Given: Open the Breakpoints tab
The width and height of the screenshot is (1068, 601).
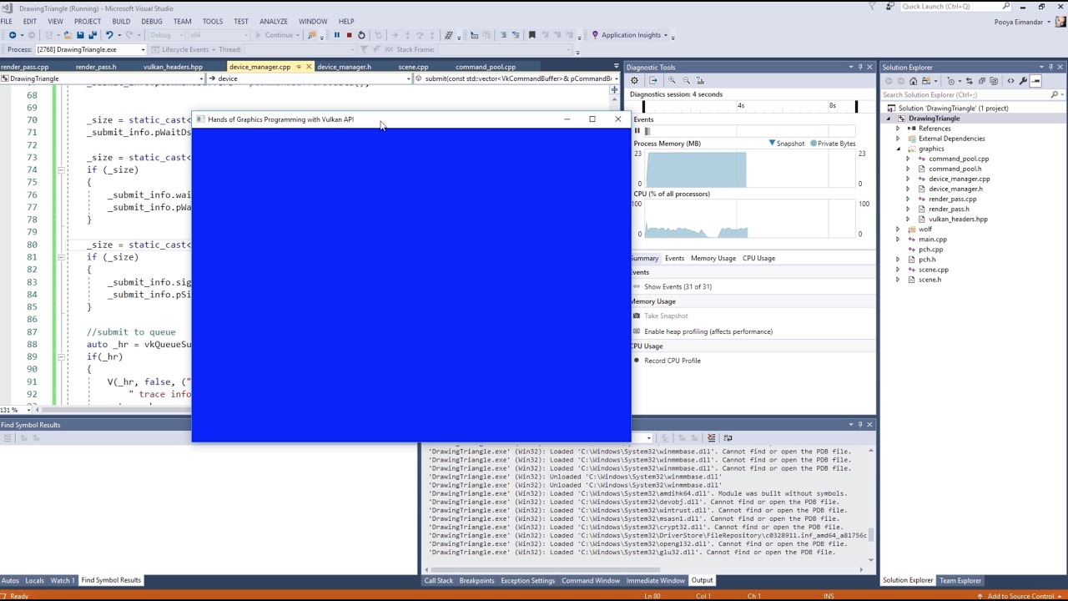Looking at the screenshot, I should (x=476, y=580).
